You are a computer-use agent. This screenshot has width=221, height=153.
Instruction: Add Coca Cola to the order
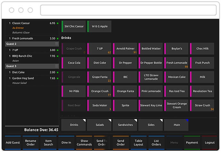click(74, 63)
